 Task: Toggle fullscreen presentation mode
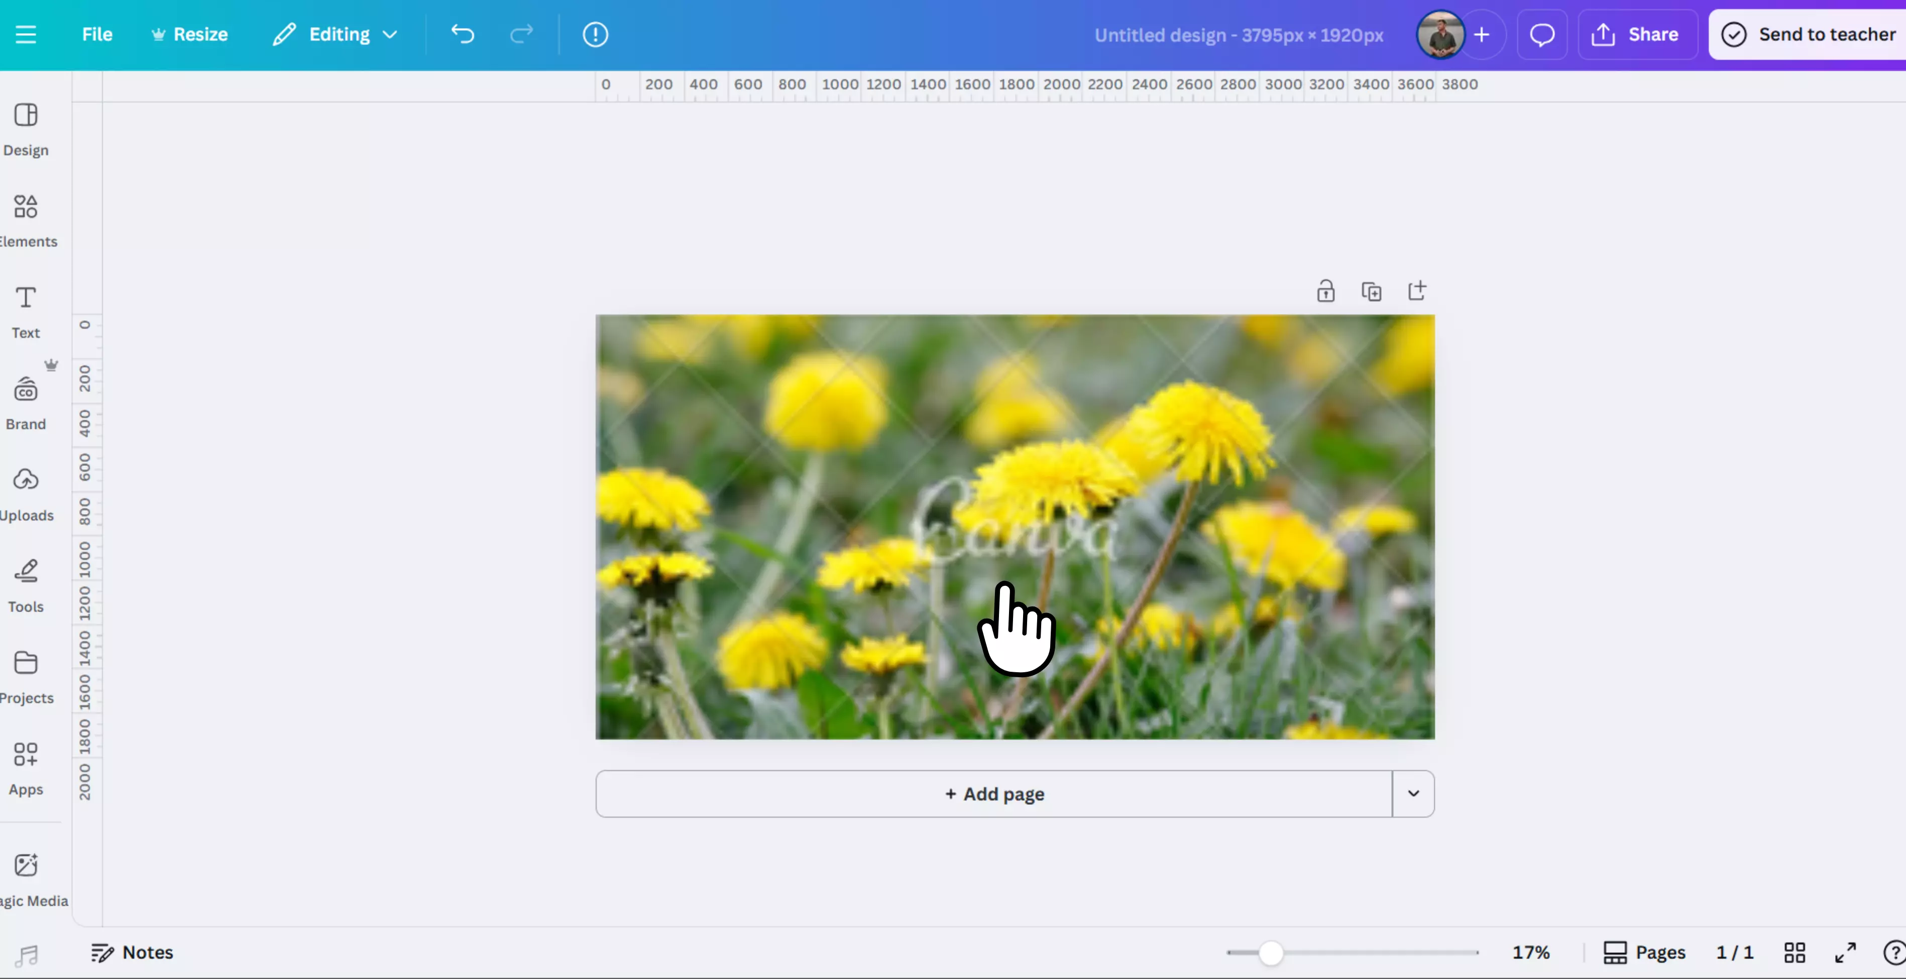(x=1845, y=952)
